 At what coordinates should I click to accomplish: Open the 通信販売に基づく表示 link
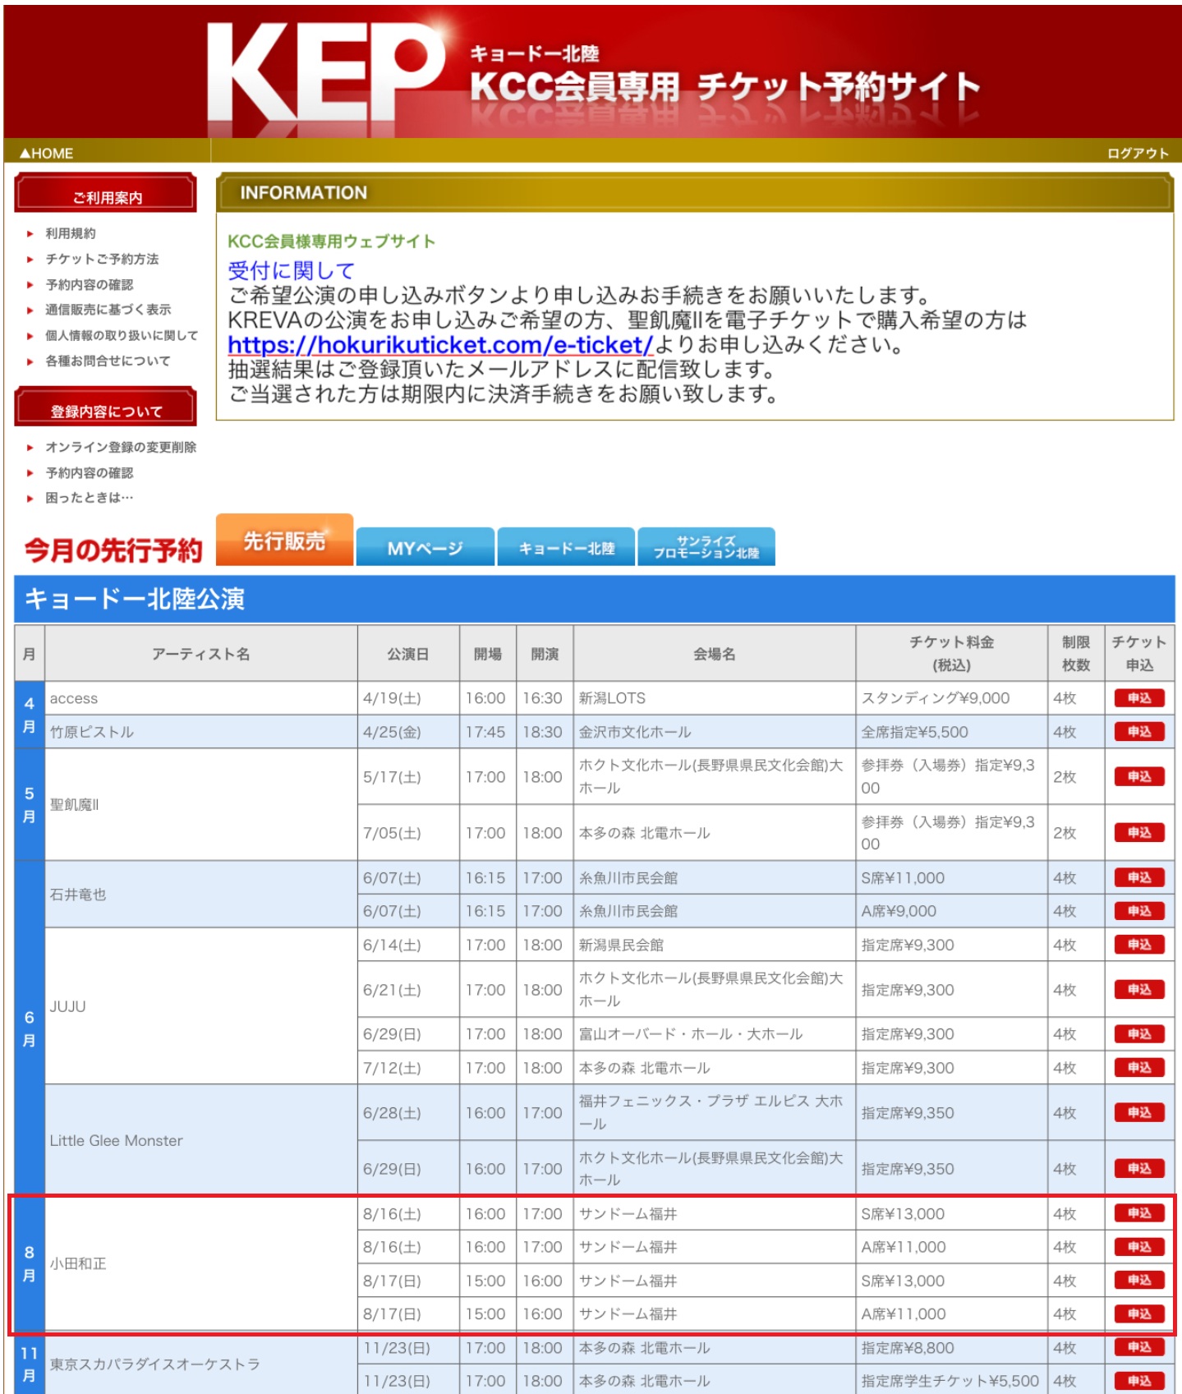[x=108, y=310]
